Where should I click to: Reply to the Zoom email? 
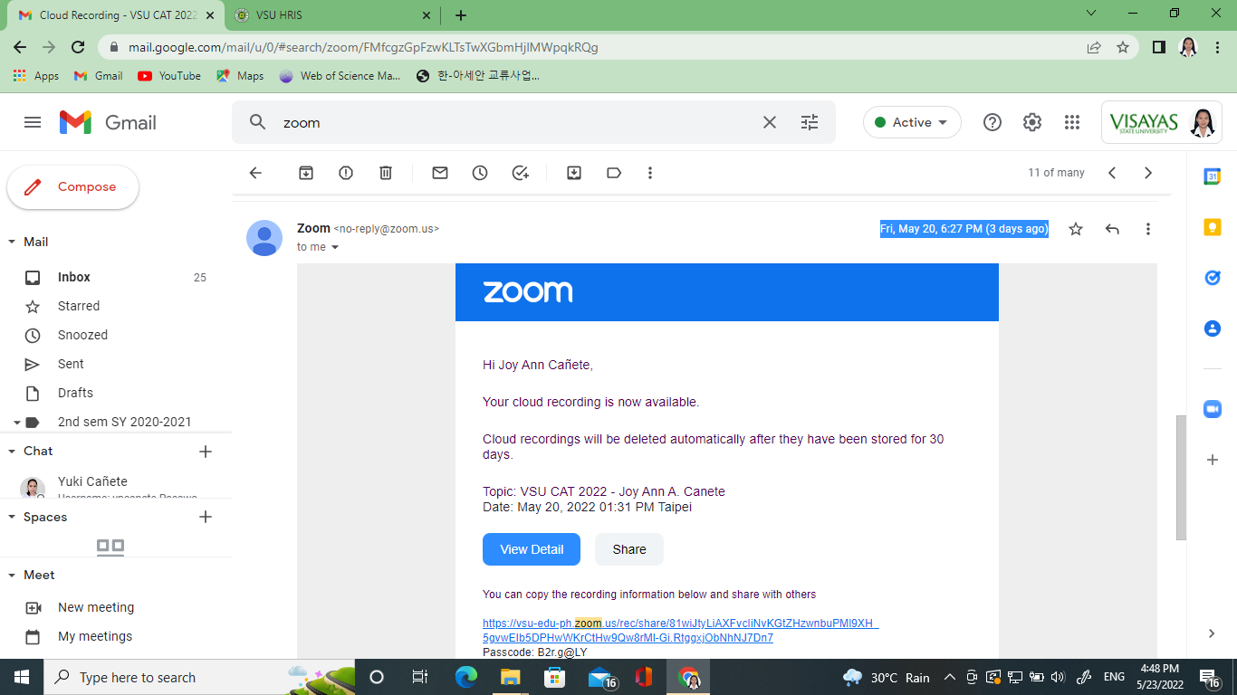(1112, 229)
